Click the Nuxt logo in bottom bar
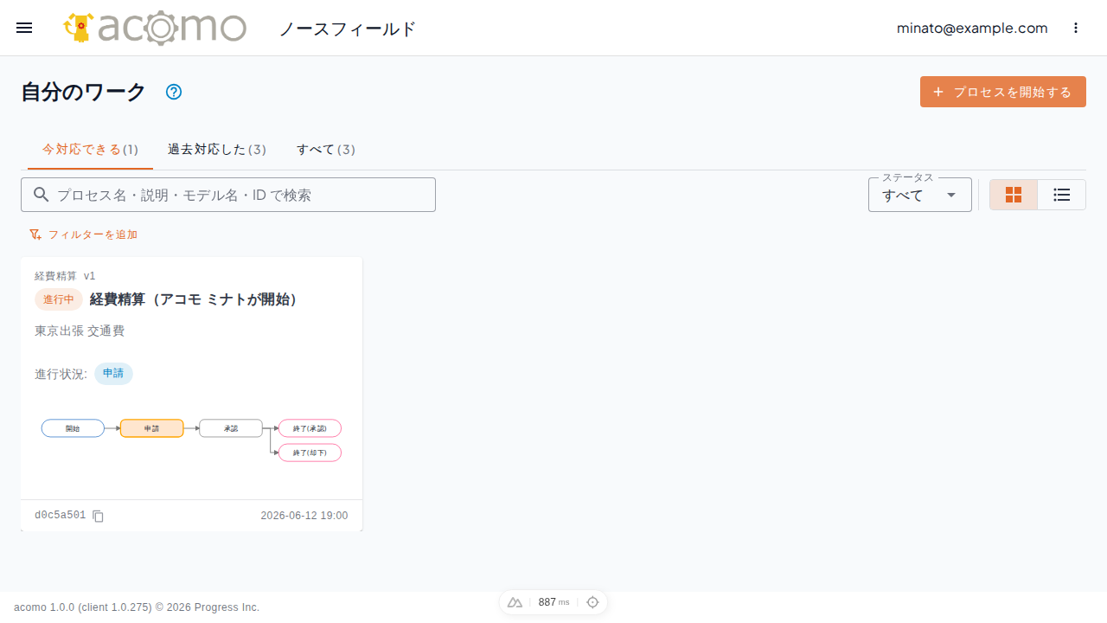 tap(515, 602)
